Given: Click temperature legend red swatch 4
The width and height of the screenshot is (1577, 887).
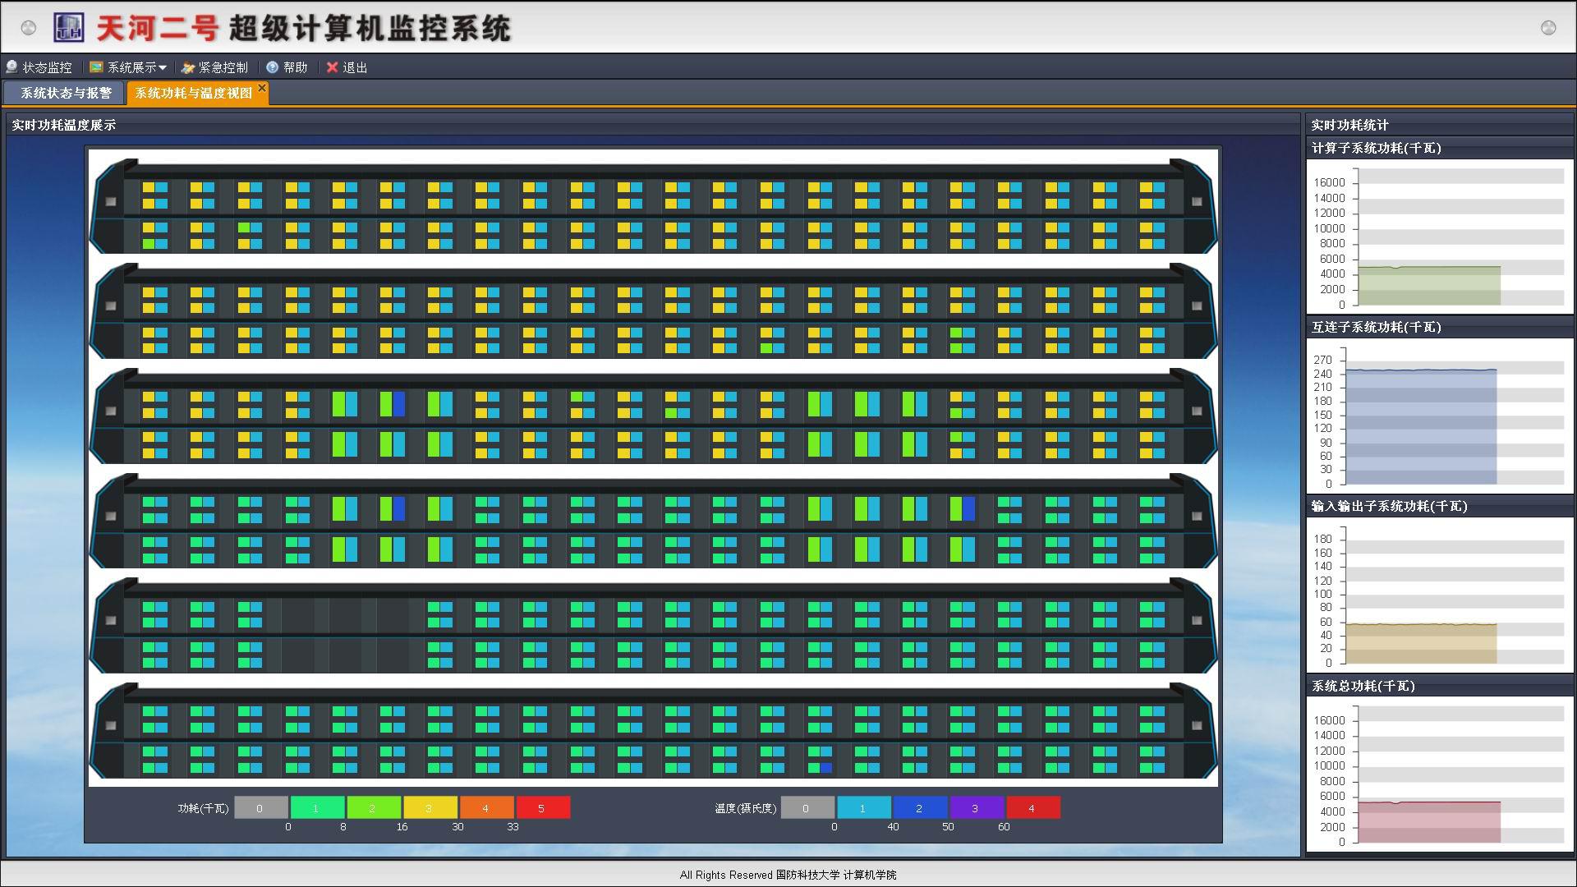Looking at the screenshot, I should click(x=1033, y=808).
